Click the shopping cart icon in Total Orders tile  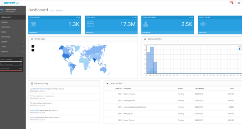pos(33,24)
